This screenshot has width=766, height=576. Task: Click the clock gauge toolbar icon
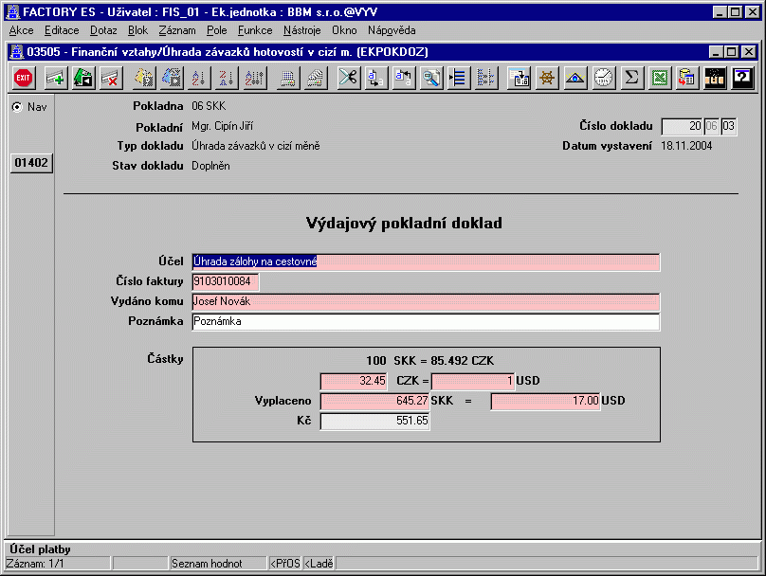pos(603,78)
